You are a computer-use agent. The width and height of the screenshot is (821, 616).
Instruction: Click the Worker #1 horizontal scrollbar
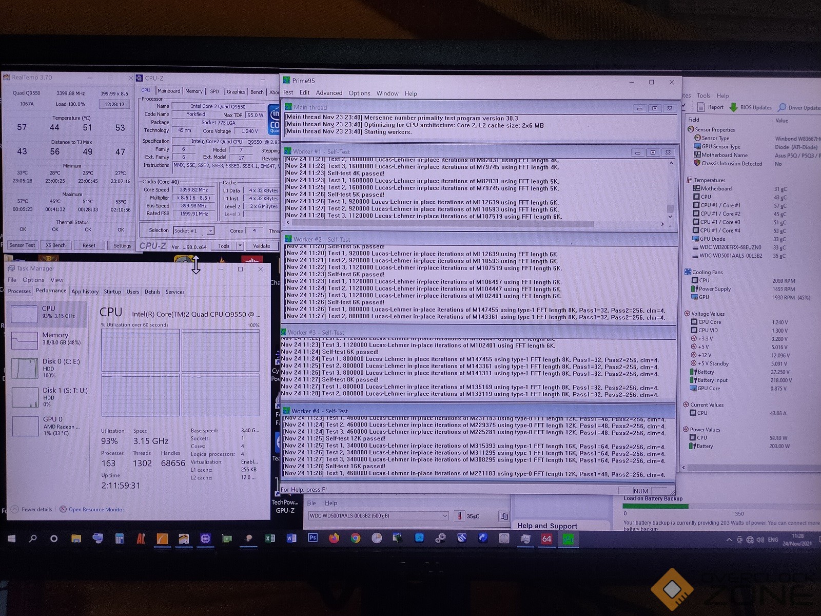(441, 224)
